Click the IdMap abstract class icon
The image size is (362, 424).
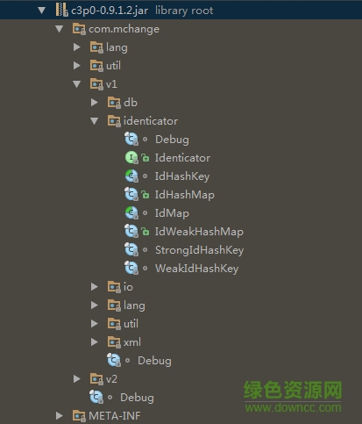(x=131, y=213)
